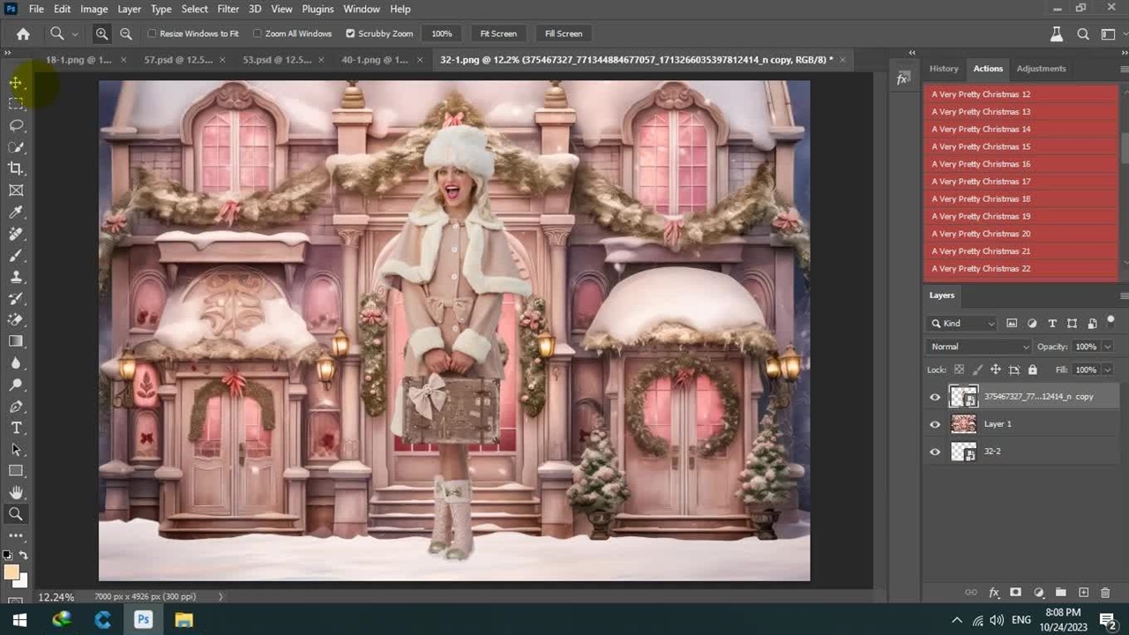The height and width of the screenshot is (635, 1129).
Task: Open the layer Kind filter dropdown
Action: (965, 324)
